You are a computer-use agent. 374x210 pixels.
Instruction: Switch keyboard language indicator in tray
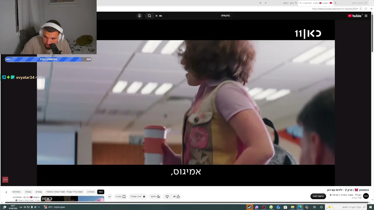pos(20,207)
